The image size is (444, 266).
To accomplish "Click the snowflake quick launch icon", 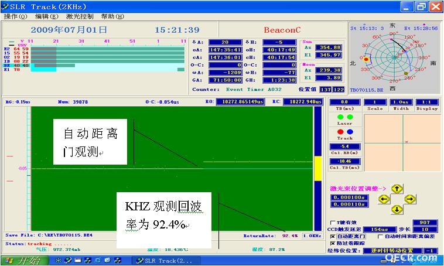I will tap(58, 260).
